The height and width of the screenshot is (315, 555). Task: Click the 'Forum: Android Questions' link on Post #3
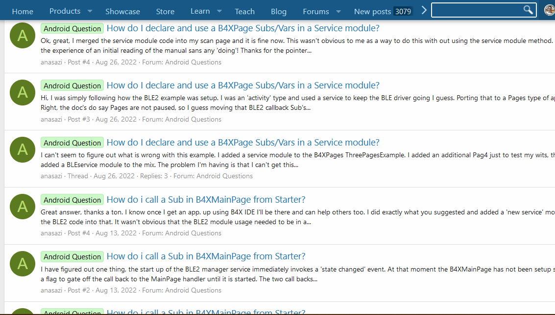[182, 119]
